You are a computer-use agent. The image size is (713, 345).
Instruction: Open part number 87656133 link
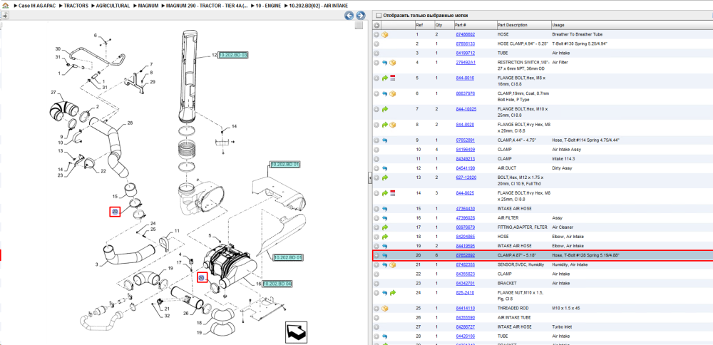pos(465,44)
